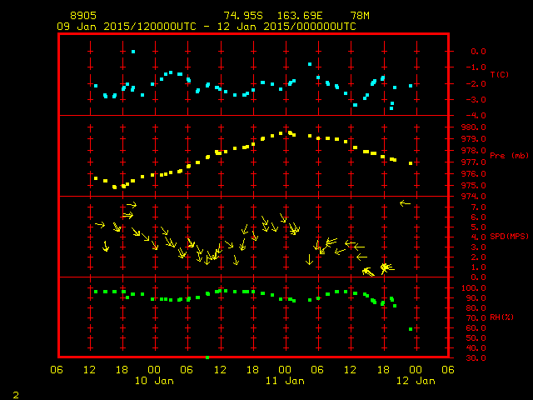Click the cyan temperature point at 0.0 C

(x=133, y=52)
